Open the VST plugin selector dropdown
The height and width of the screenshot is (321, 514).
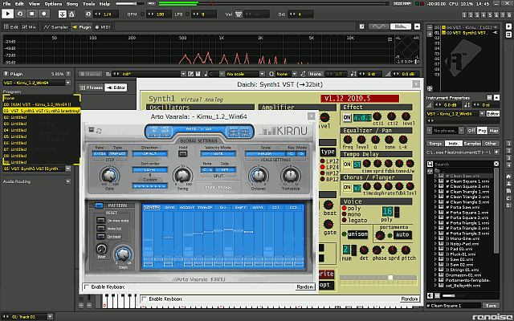67,83
